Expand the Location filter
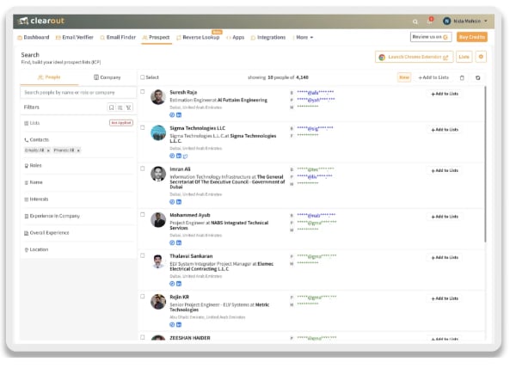 [78, 249]
